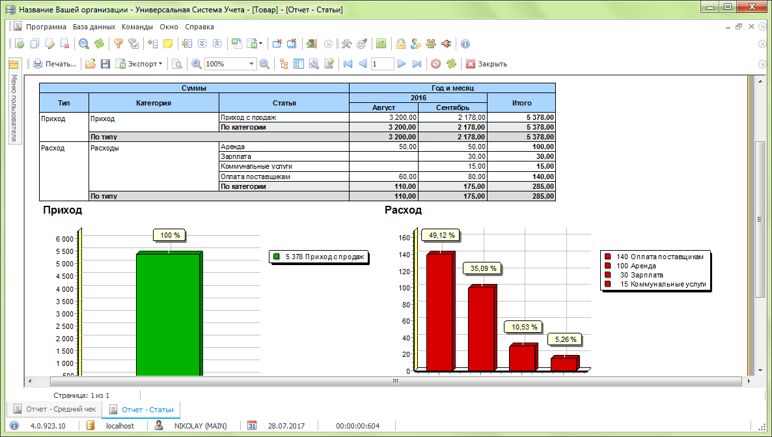The image size is (772, 437).
Task: Open the Окно menu
Action: point(169,27)
